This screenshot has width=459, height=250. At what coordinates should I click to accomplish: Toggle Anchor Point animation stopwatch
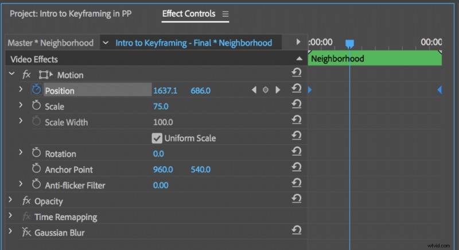pyautogui.click(x=36, y=168)
